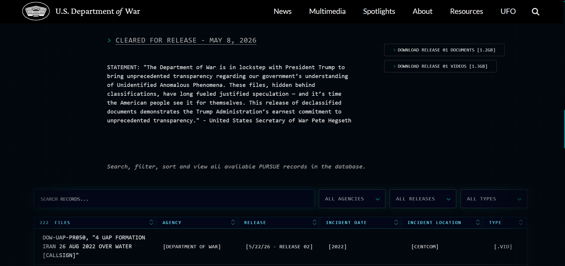Open the DOW-UAP-PR050 file record
Screen dimensions: 565x266
[94, 246]
